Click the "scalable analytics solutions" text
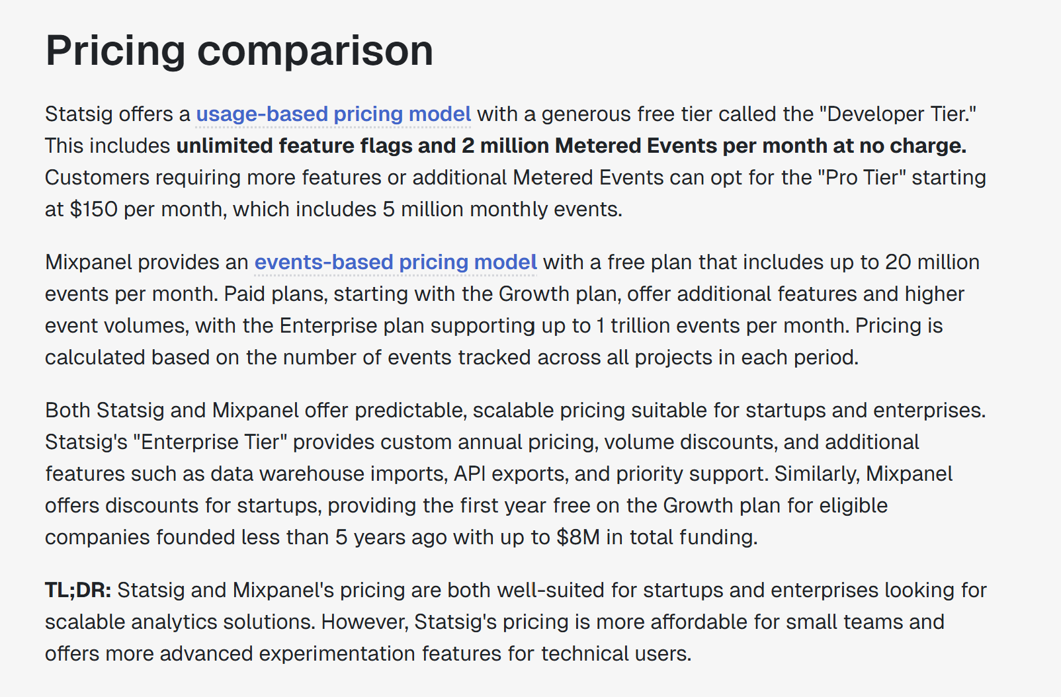Screen dimensions: 1061x697 pyautogui.click(x=180, y=622)
